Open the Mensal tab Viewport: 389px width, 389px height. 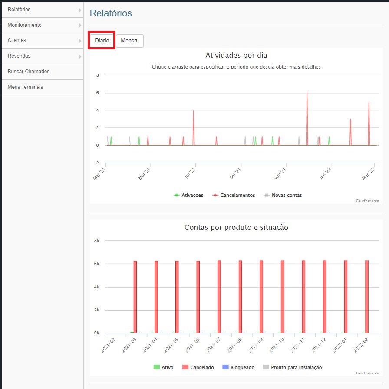[x=129, y=41]
